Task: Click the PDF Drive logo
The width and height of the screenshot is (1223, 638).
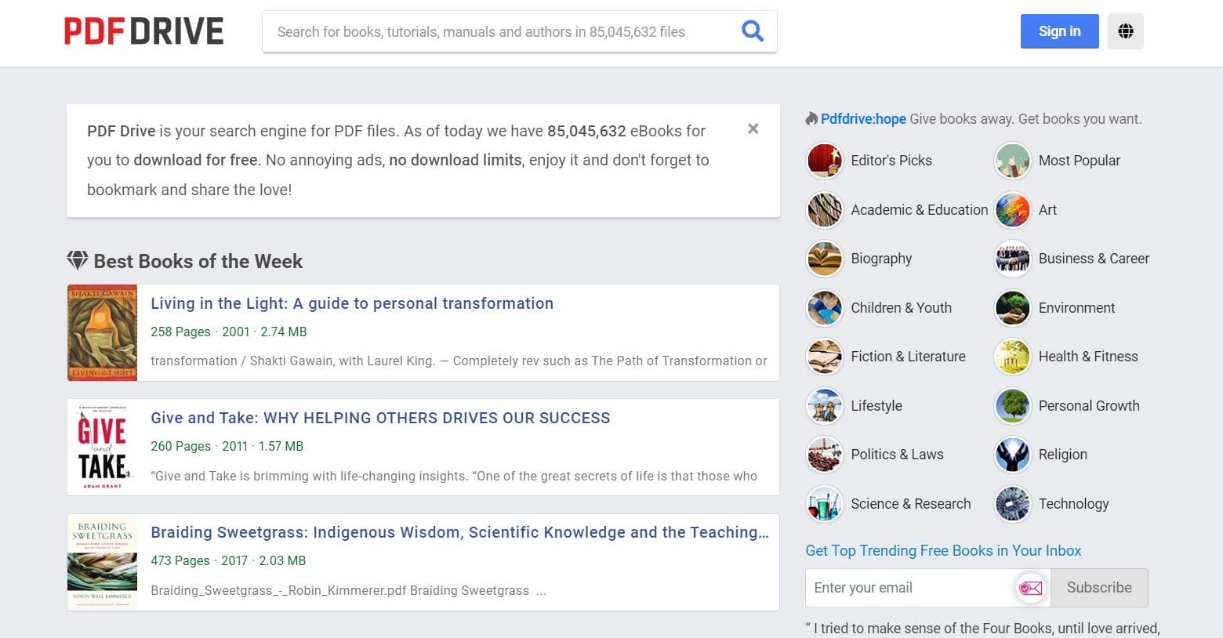Action: click(144, 31)
